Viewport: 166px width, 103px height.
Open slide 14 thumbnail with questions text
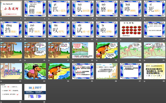pos(155,29)
